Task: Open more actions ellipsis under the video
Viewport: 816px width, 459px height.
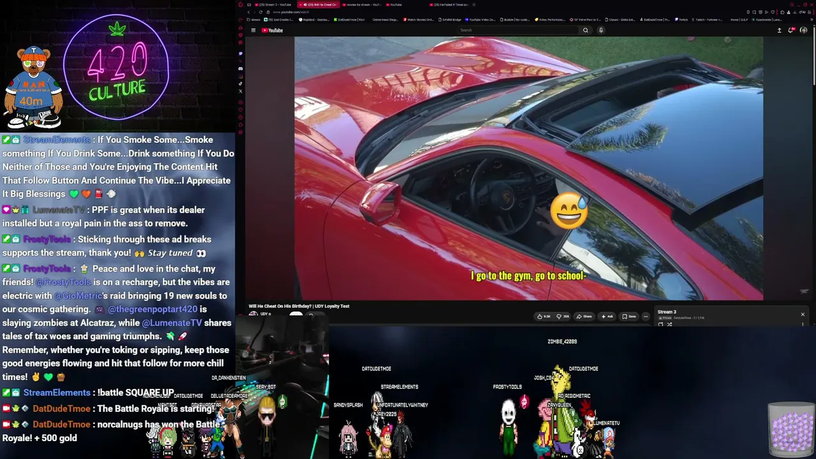Action: 645,316
